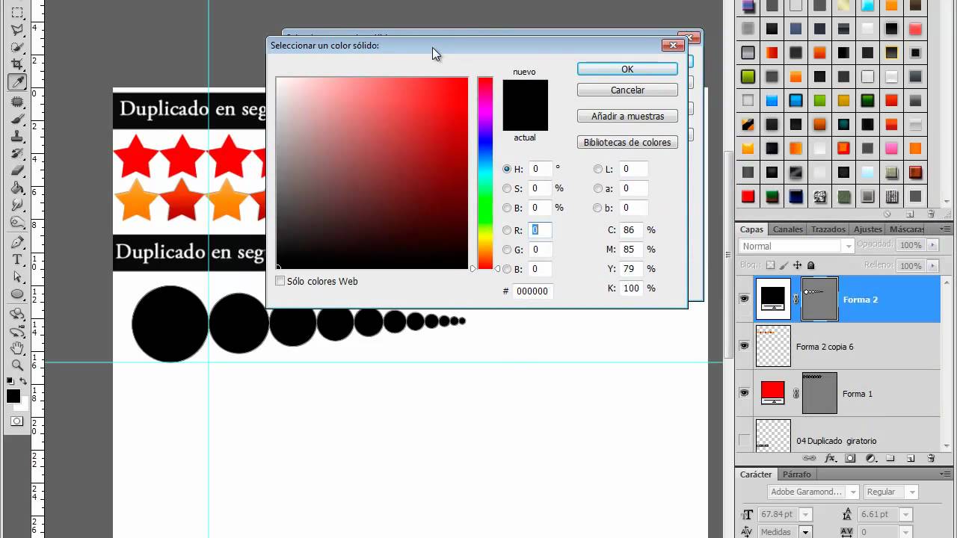Hide the Forma 2 layer
Viewport: 957px width, 538px height.
[x=744, y=299]
